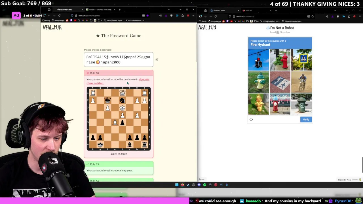
Task: Click the speaker icon in Password Game toolbar
Action: pyautogui.click(x=161, y=16)
